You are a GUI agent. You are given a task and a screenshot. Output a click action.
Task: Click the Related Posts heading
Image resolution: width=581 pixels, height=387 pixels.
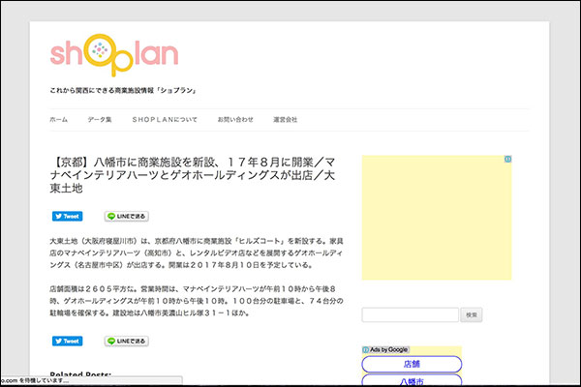click(80, 374)
